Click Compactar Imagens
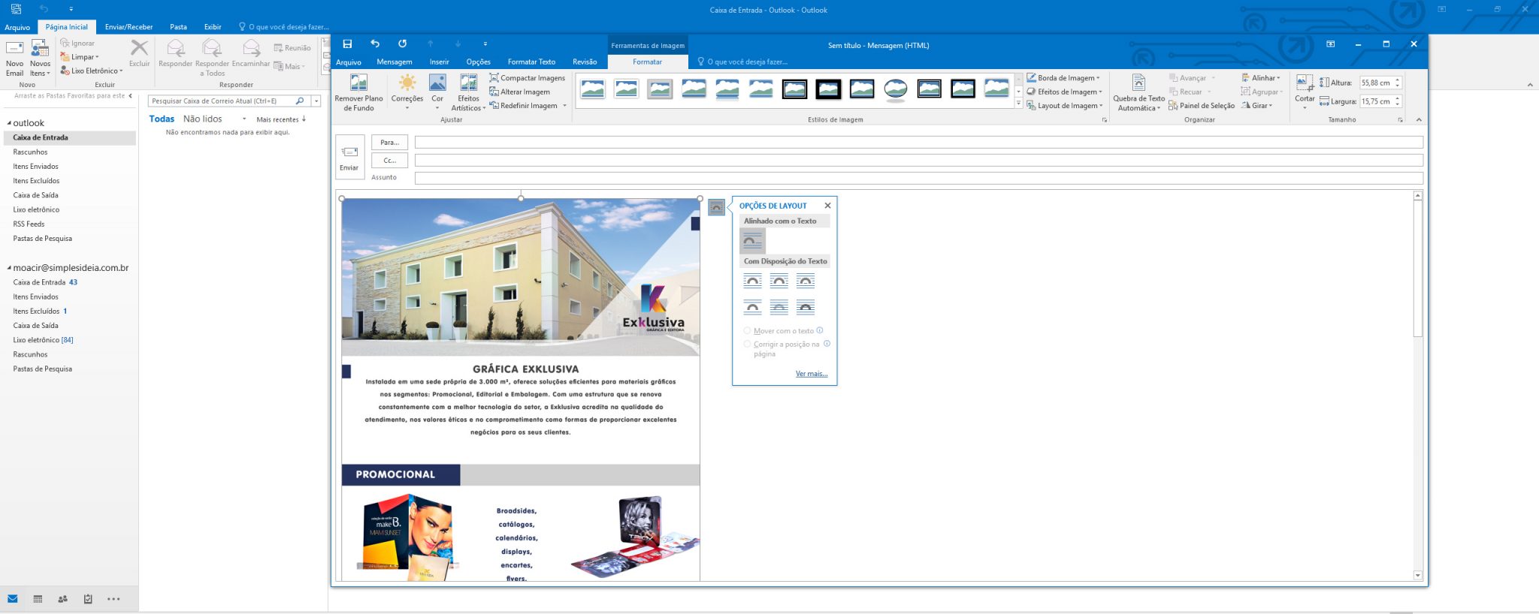 [527, 78]
